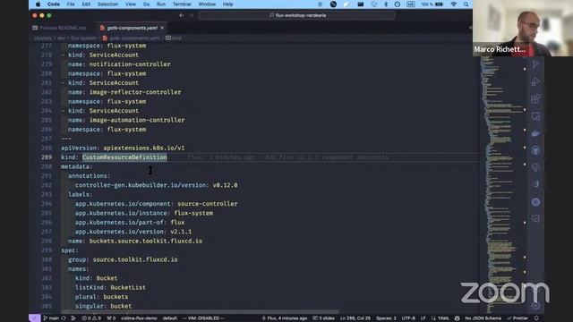Open the File menu

(x=71, y=4)
